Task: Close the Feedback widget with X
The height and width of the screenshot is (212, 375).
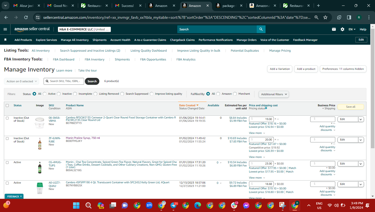Action: pos(21,197)
